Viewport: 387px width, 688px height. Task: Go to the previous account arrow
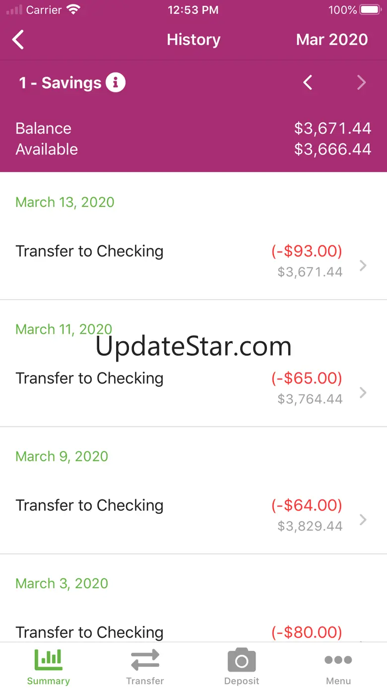[x=308, y=82]
